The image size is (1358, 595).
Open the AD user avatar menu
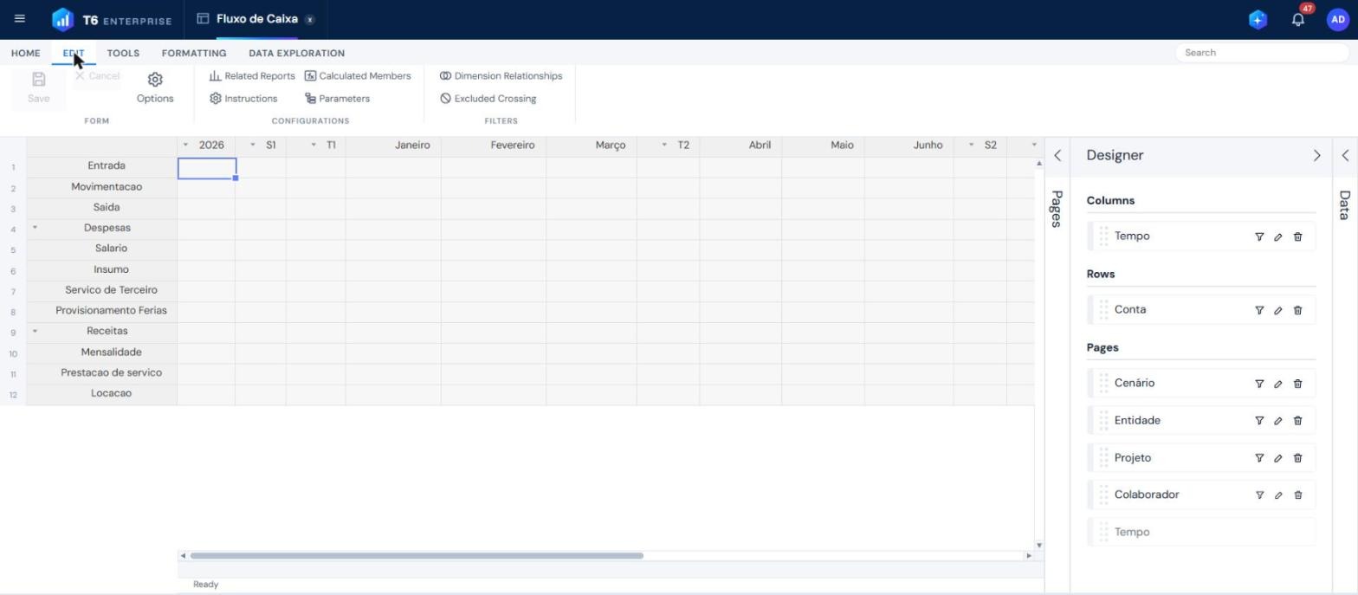[1337, 19]
